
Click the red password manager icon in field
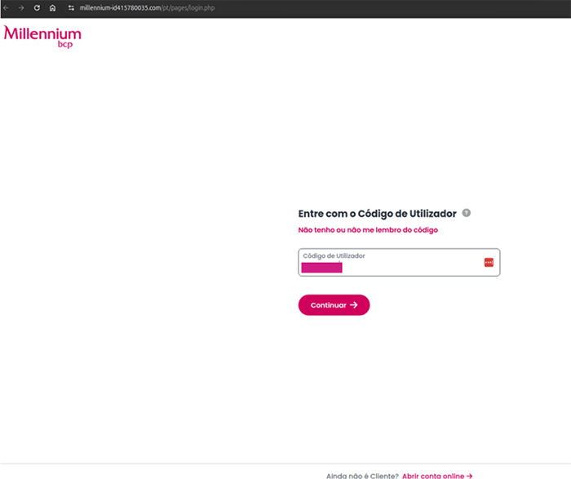pyautogui.click(x=489, y=262)
